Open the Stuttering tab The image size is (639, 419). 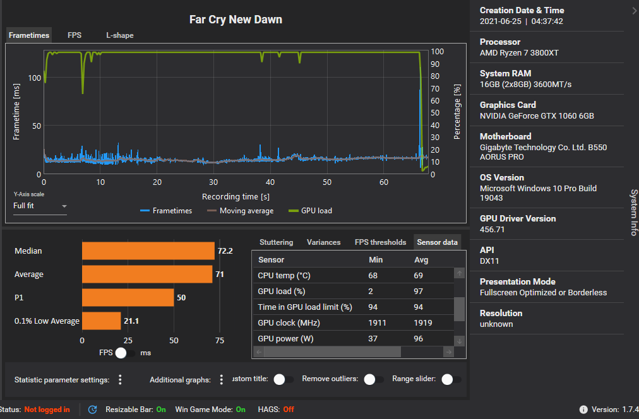click(x=277, y=242)
